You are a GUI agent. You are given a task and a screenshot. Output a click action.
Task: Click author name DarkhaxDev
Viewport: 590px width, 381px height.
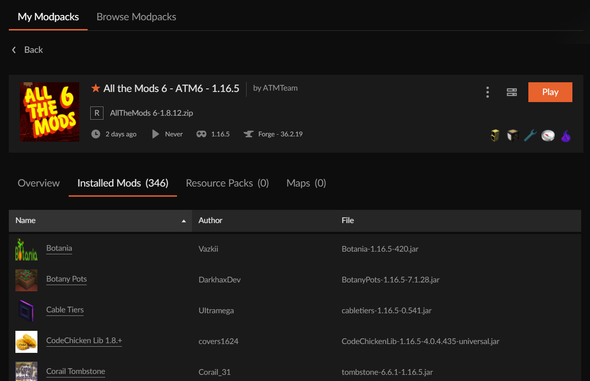220,280
